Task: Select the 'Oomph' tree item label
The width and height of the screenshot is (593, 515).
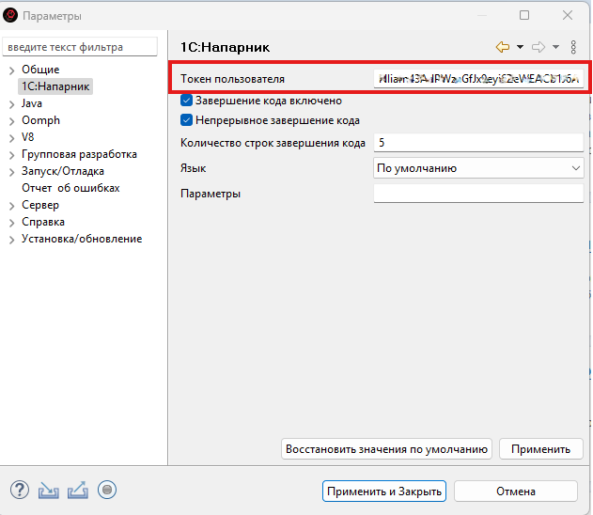Action: pyautogui.click(x=40, y=120)
